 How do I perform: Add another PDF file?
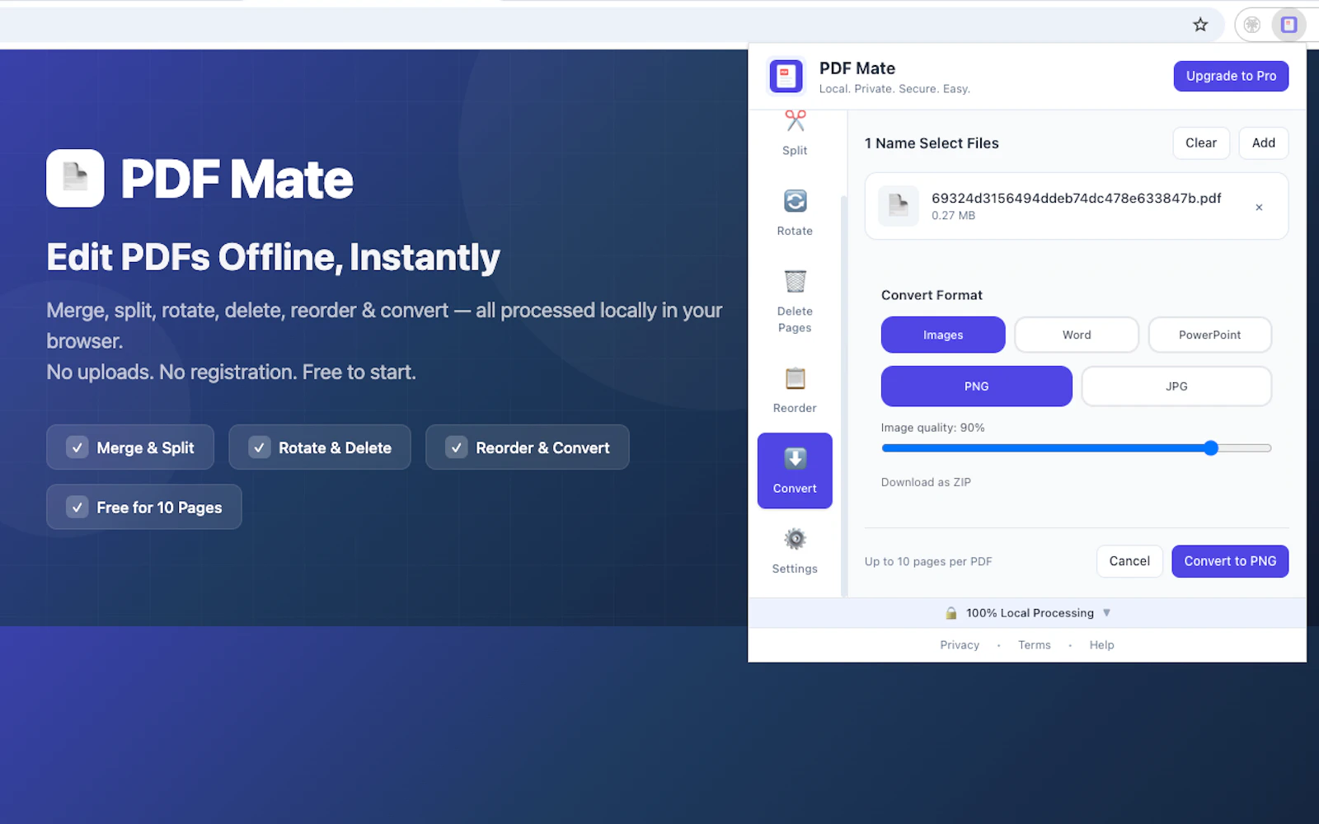coord(1263,143)
